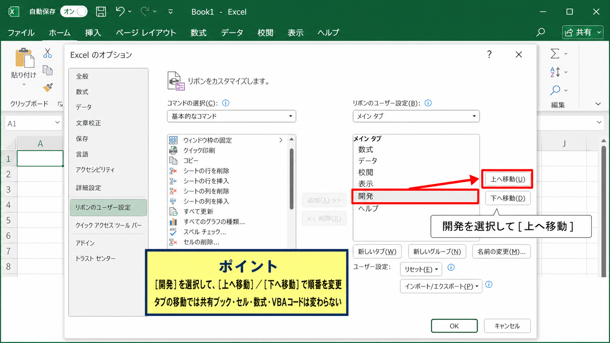
Task: Click the 共有 share button
Action: click(583, 32)
